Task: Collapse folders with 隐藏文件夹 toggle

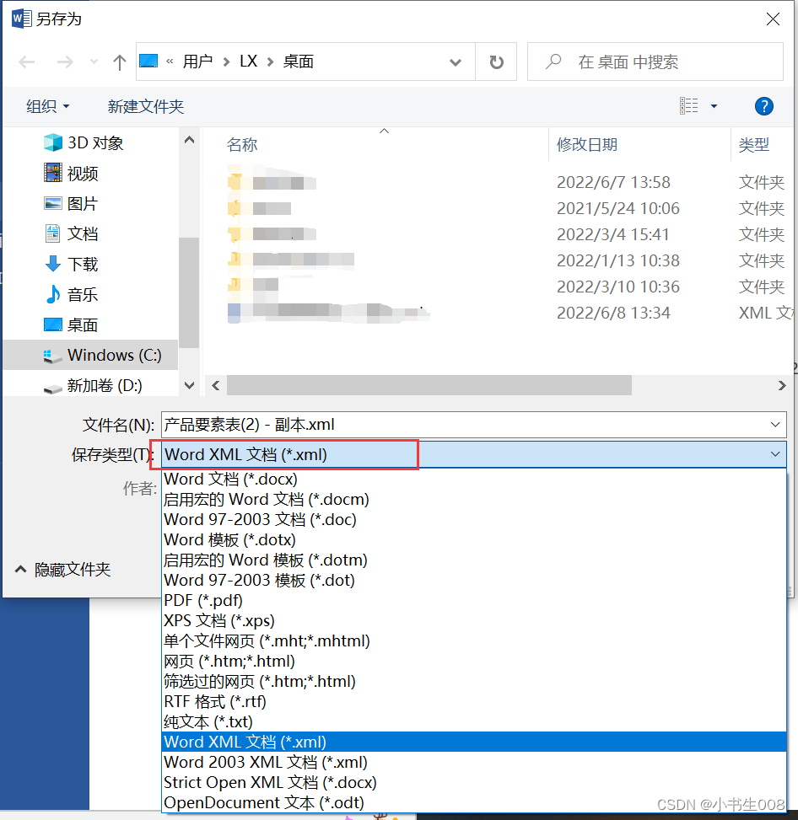Action: (62, 570)
